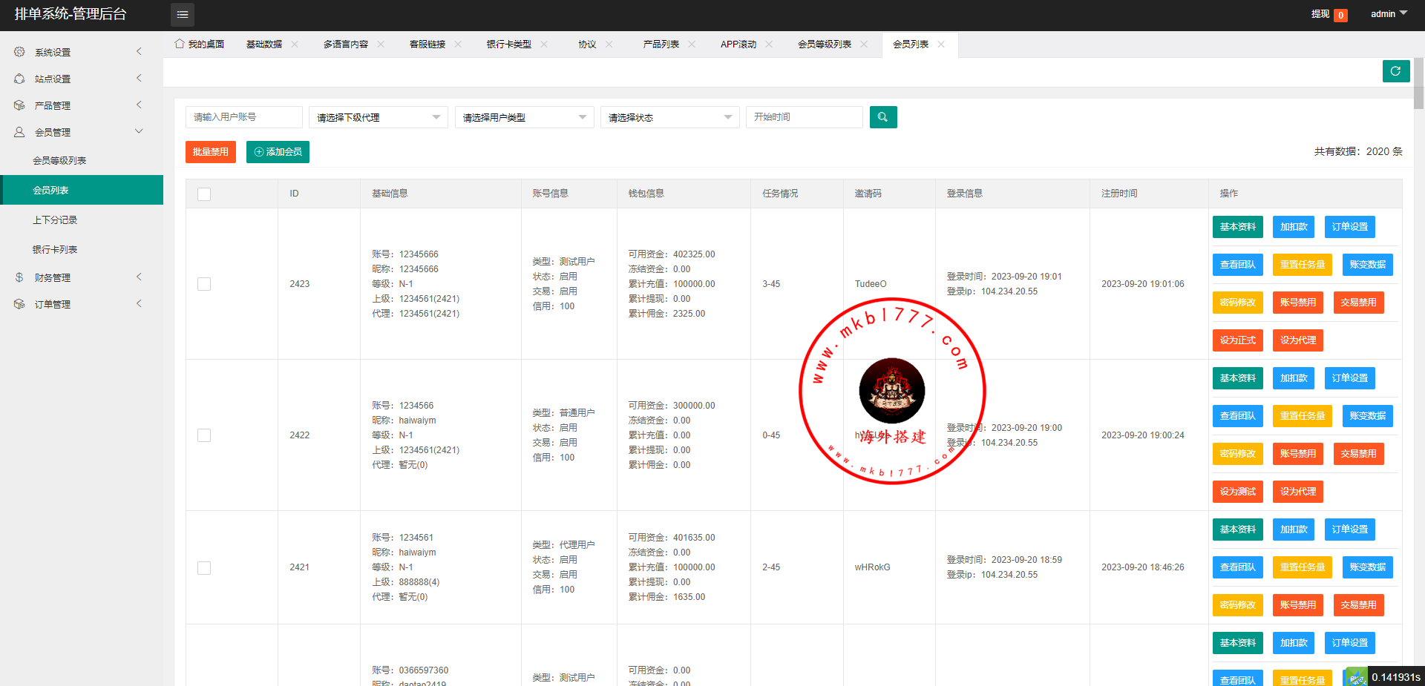Click 交易禁用 for member 2423
1425x686 pixels.
1359,303
